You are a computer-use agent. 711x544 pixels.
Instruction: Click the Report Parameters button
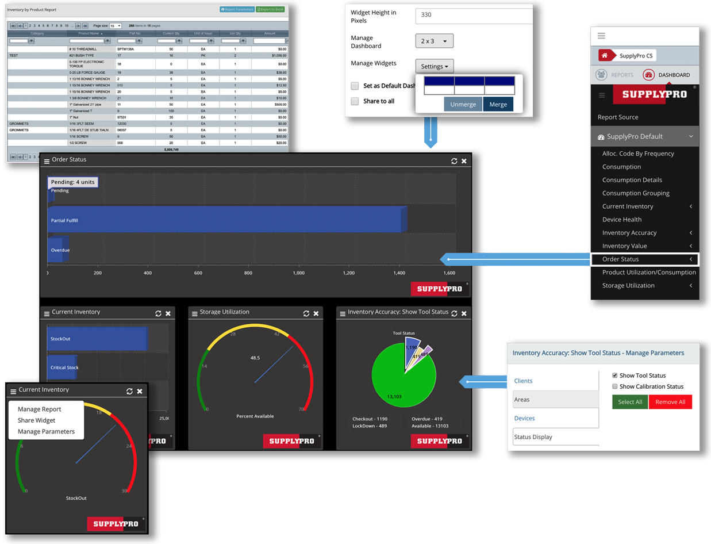point(237,10)
